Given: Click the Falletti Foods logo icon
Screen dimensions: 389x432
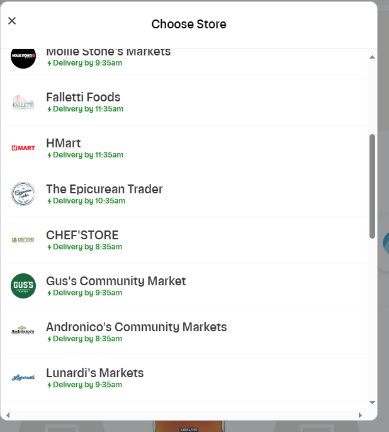Looking at the screenshot, I should point(23,102).
